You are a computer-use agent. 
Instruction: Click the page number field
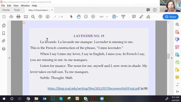click(x=55, y=17)
